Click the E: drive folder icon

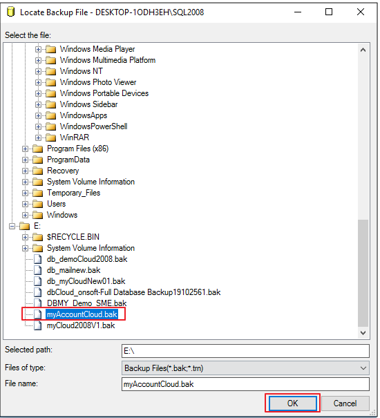25,226
